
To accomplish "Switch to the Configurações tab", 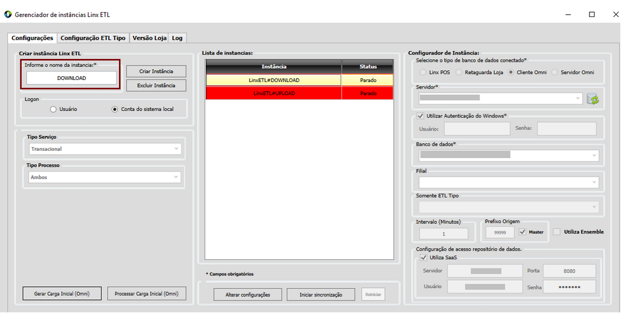I will [x=32, y=38].
